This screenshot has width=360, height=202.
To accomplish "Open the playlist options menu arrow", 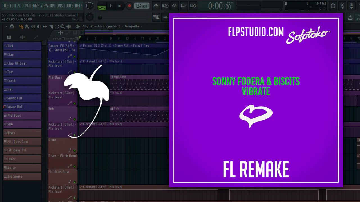I will [x=6, y=26].
